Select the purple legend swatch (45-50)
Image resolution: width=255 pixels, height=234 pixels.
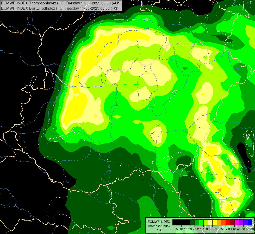click(241, 222)
